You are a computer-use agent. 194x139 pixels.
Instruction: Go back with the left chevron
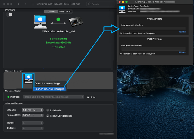click(19, 4)
